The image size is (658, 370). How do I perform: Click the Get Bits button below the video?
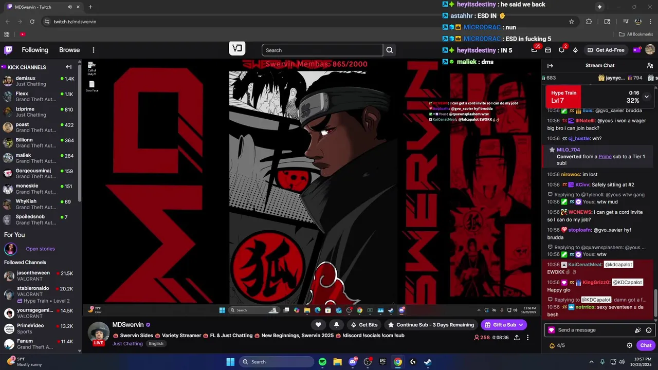pos(363,325)
